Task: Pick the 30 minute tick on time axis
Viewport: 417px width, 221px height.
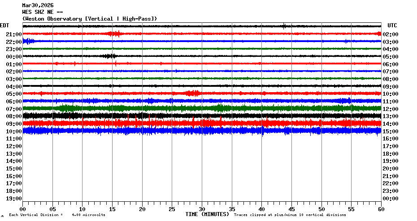Action: coord(202,209)
